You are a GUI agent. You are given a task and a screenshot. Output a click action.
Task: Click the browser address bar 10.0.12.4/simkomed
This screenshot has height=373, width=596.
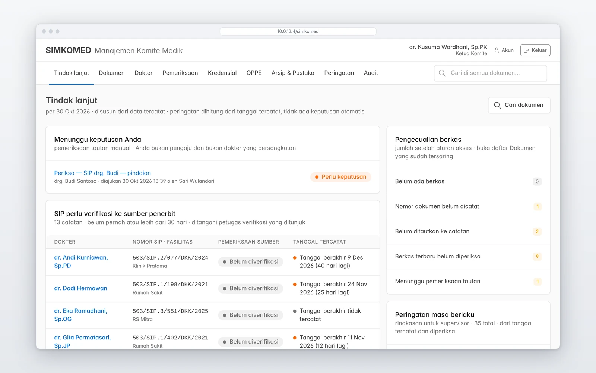[x=298, y=31]
